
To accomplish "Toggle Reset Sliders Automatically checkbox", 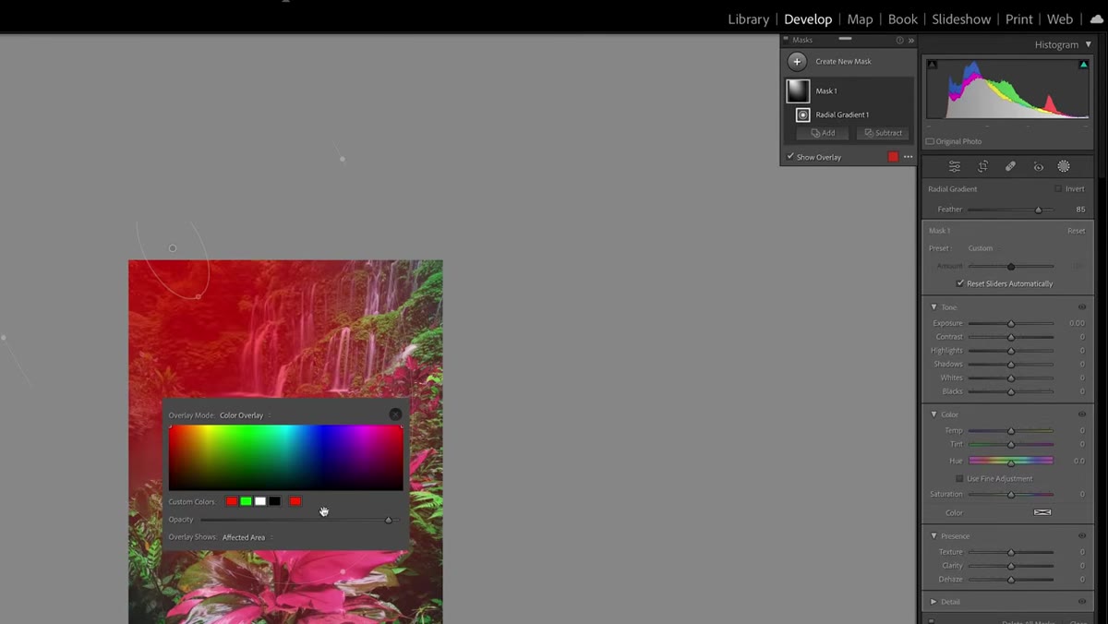I will coord(960,283).
